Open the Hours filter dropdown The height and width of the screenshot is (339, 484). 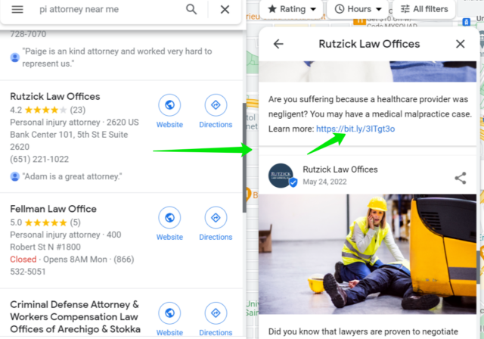coord(358,9)
